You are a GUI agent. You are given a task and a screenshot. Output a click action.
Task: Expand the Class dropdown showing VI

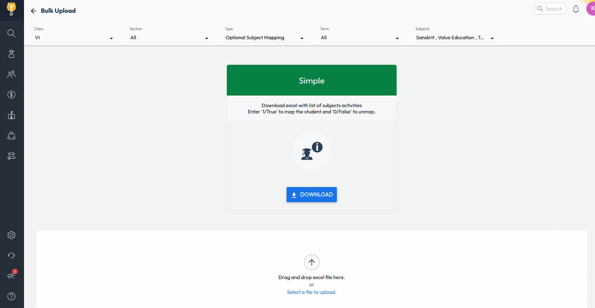click(74, 38)
